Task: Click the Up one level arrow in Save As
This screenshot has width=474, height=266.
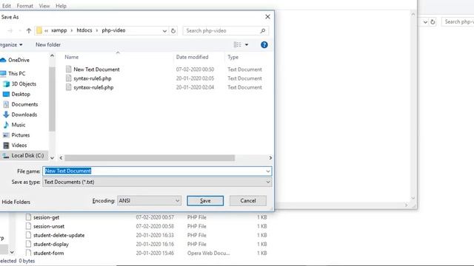Action: 29,30
